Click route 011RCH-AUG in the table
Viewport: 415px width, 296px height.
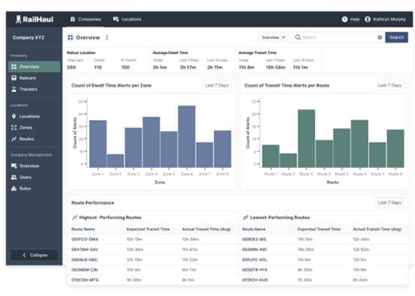tap(255, 280)
